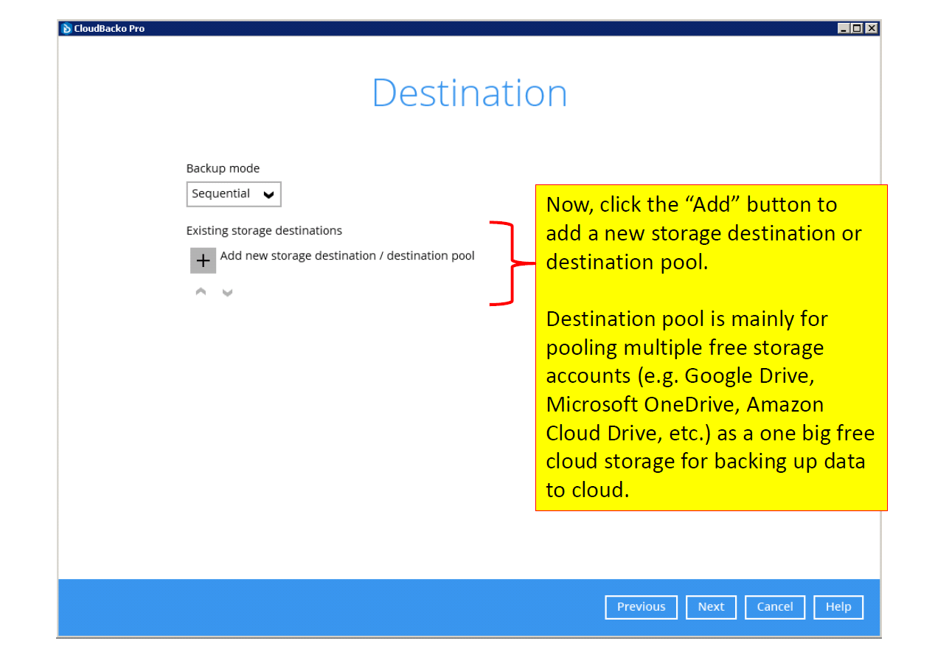Screen dimensions: 935x655
Task: Go back with the Previous button
Action: click(x=641, y=607)
